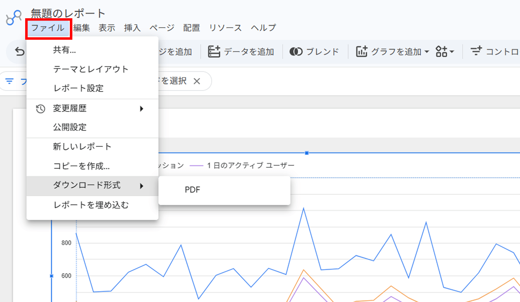
Task: Click the chart's left-side resize handle
Action: [52, 276]
